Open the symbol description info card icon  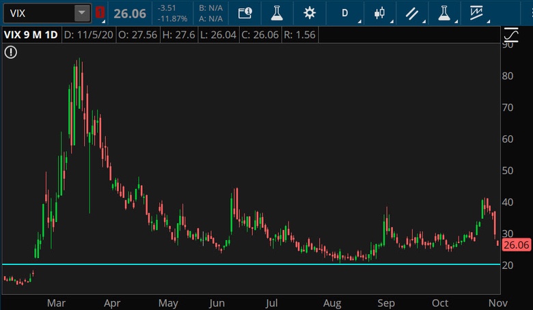[245, 13]
